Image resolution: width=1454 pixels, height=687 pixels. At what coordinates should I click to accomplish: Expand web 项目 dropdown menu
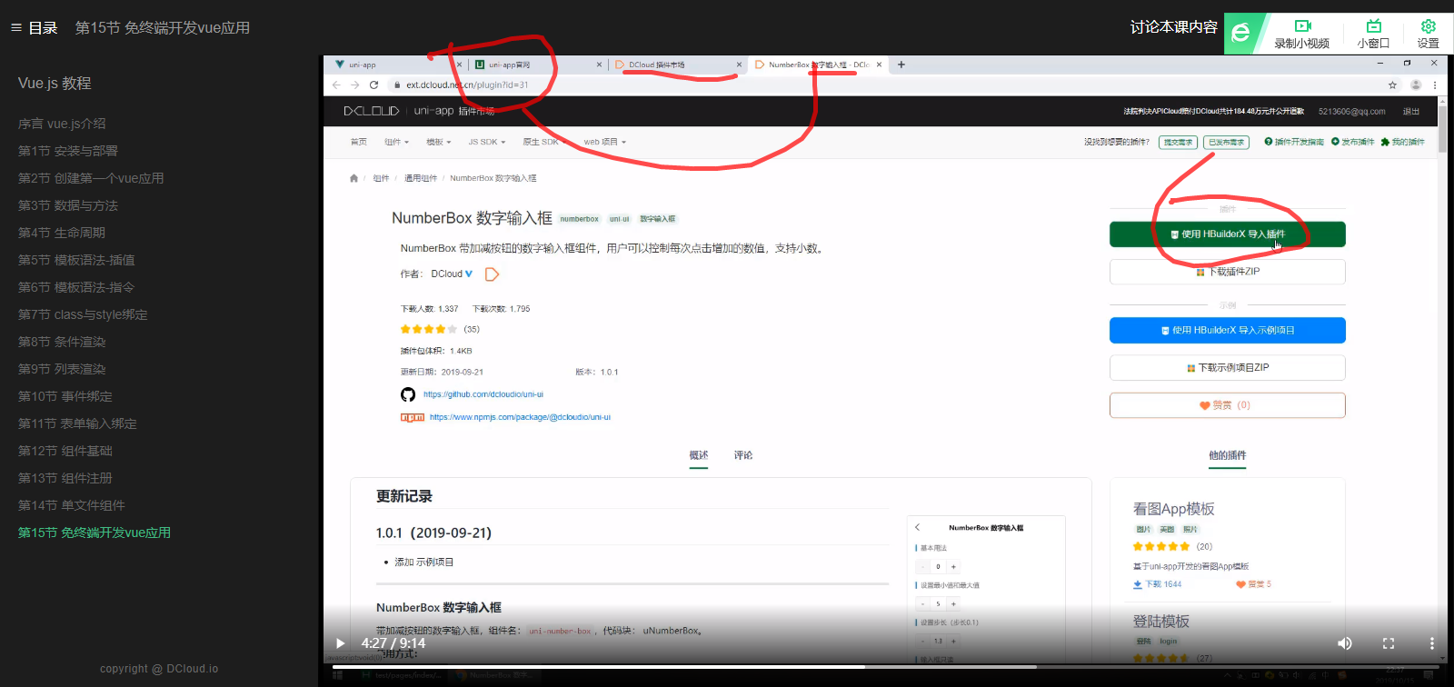click(605, 142)
